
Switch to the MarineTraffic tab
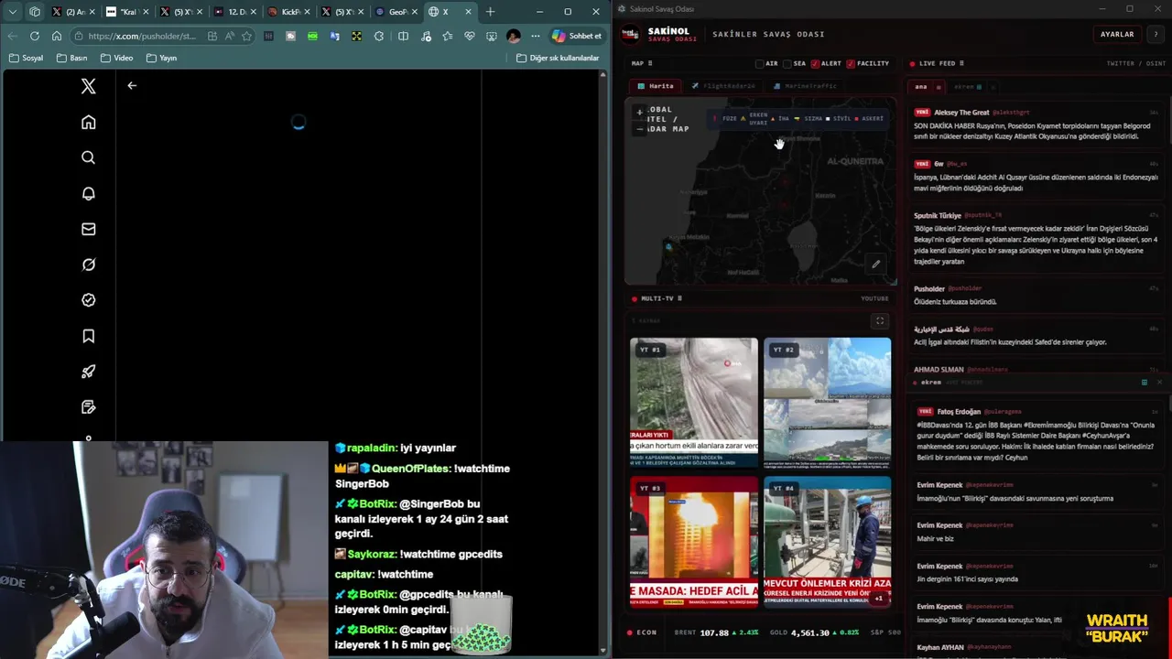pyautogui.click(x=806, y=86)
